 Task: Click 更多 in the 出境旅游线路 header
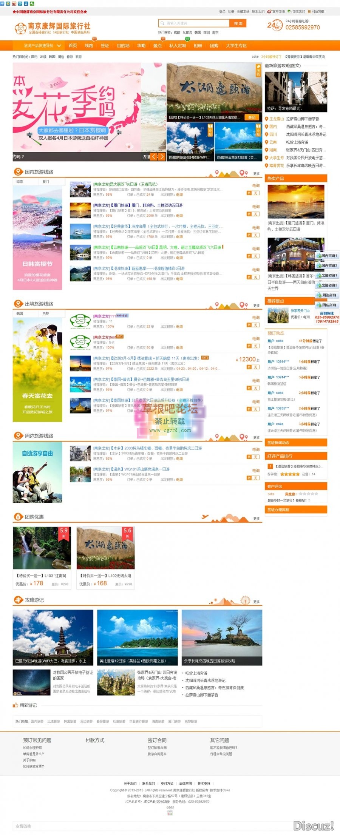(x=257, y=306)
